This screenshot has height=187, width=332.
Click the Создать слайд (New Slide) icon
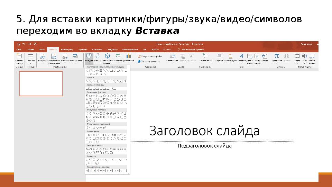pyautogui.click(x=19, y=56)
